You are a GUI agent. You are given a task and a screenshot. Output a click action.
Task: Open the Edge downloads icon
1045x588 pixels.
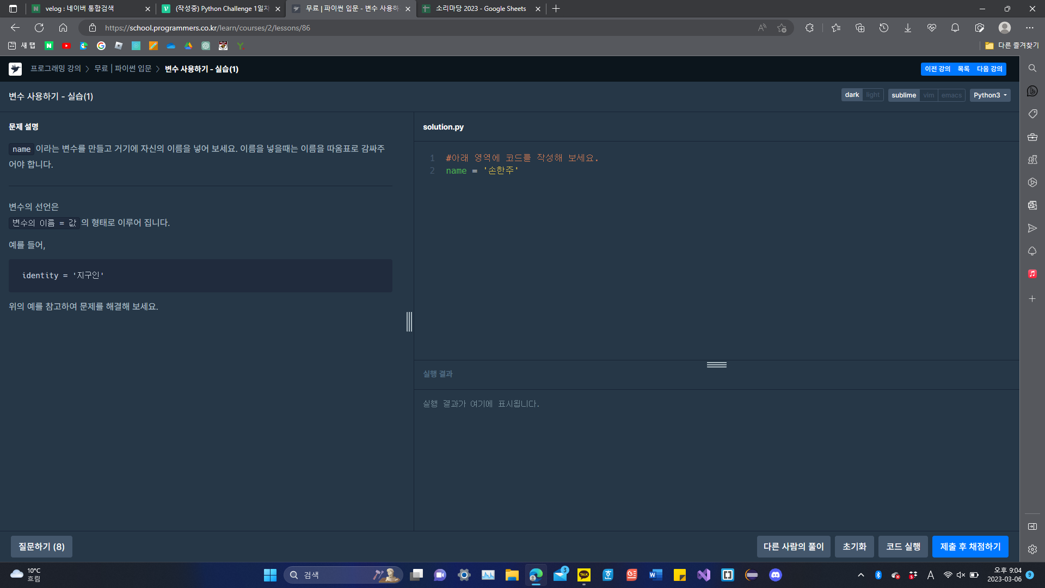pyautogui.click(x=907, y=28)
